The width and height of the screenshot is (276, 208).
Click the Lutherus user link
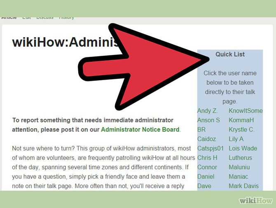(240, 158)
